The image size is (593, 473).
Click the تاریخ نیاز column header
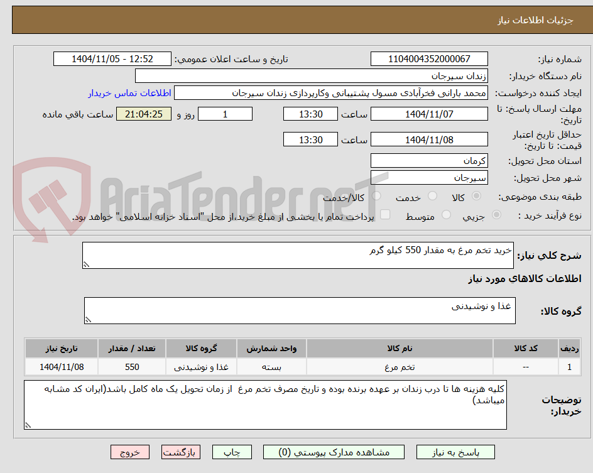62,348
